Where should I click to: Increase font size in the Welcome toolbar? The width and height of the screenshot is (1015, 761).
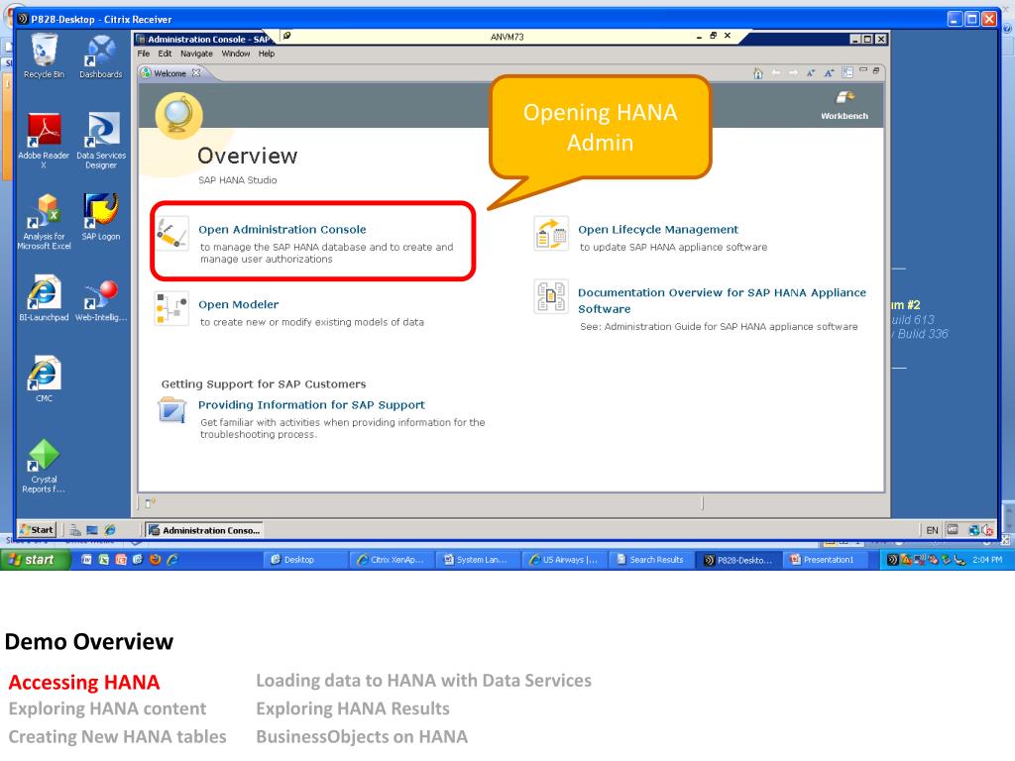click(829, 73)
